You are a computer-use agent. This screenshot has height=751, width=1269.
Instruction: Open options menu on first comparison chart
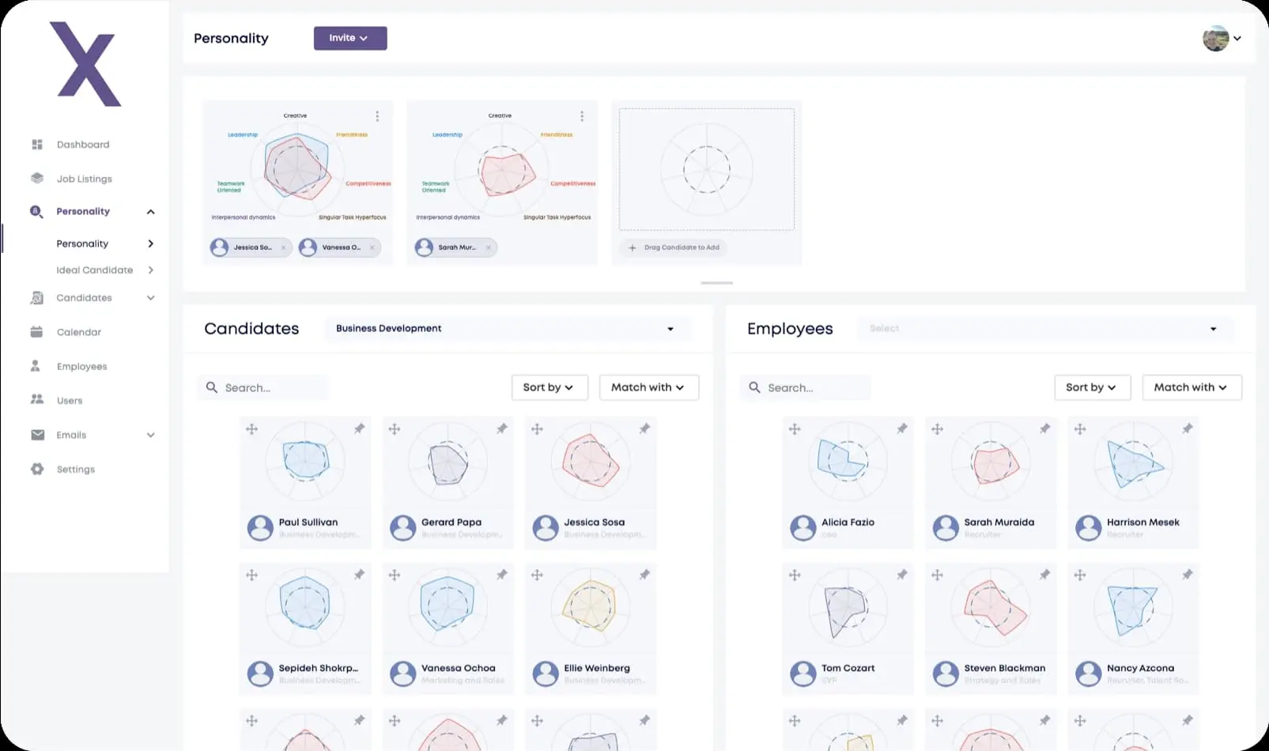point(377,116)
